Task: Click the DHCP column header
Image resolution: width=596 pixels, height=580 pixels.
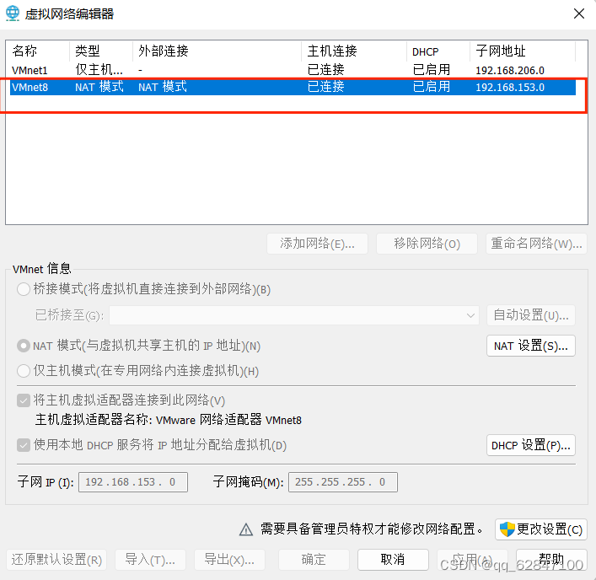Action: pyautogui.click(x=438, y=51)
